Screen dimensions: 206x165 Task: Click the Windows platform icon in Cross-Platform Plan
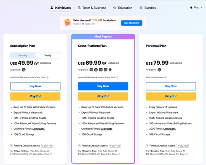(91, 69)
